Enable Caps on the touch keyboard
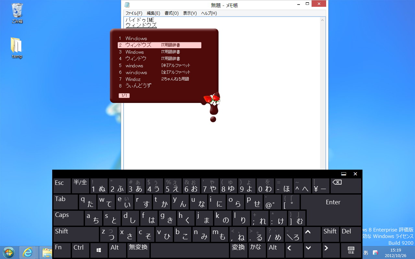This screenshot has width=415, height=259. [x=68, y=218]
